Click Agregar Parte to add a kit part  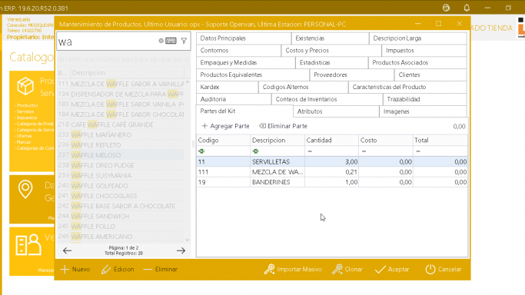tap(226, 126)
